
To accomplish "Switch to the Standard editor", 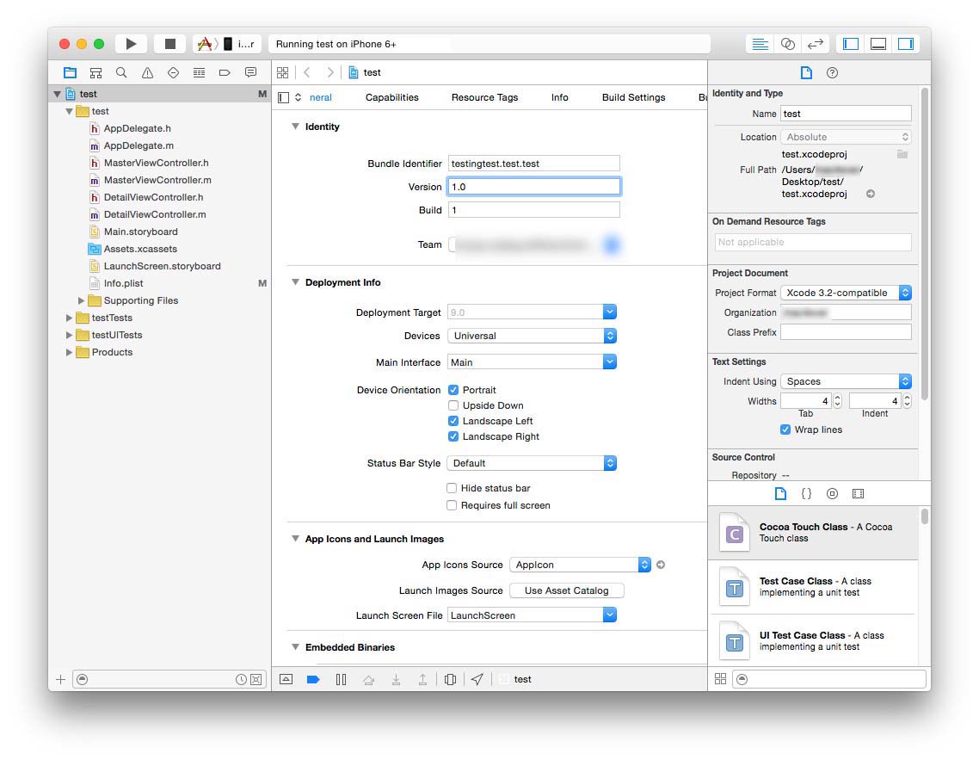I will coord(760,44).
